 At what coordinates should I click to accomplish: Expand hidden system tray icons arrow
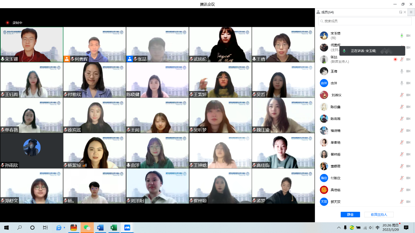pos(338,227)
